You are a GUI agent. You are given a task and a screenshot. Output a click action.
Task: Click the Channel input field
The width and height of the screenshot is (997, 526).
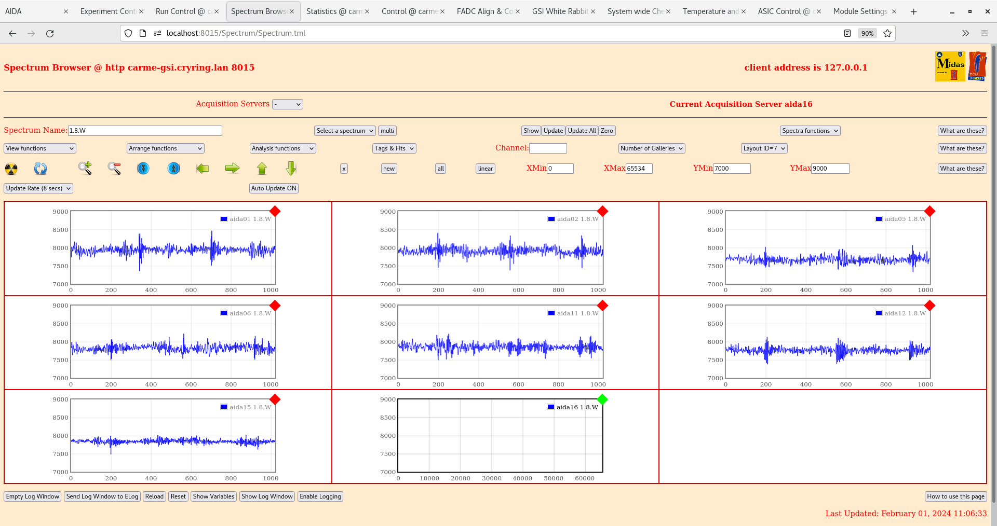coord(548,148)
